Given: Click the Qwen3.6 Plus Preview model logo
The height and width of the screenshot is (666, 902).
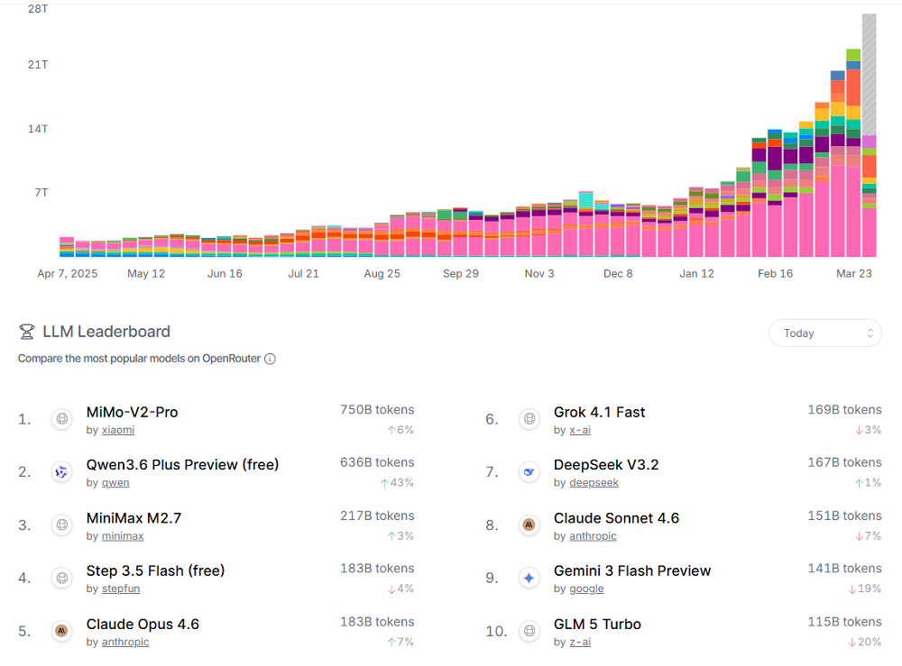Looking at the screenshot, I should 61,472.
